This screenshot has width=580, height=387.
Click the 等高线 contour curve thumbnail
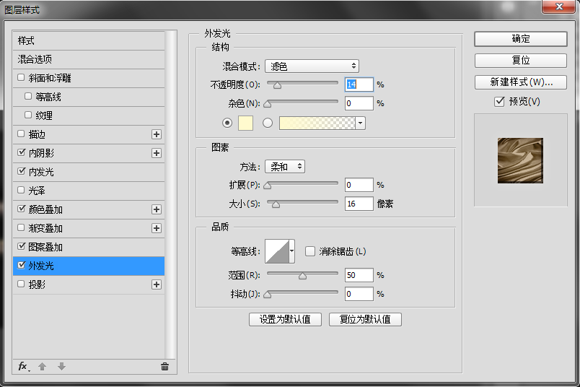click(277, 251)
